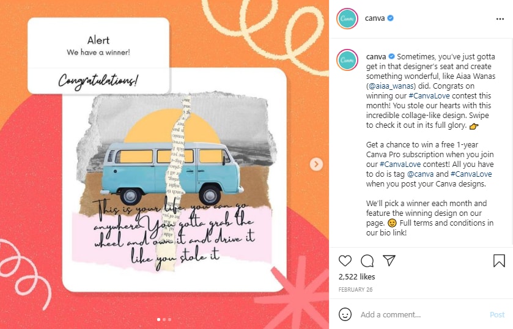513x329 pixels.
Task: Jump to the second carousel dot
Action: pyautogui.click(x=164, y=319)
